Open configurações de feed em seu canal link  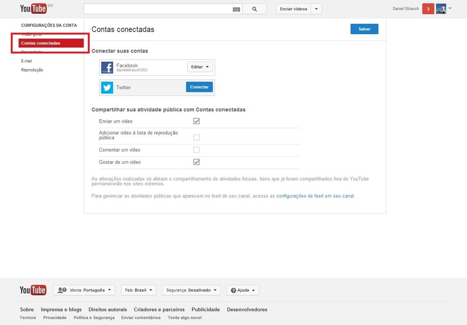[316, 196]
